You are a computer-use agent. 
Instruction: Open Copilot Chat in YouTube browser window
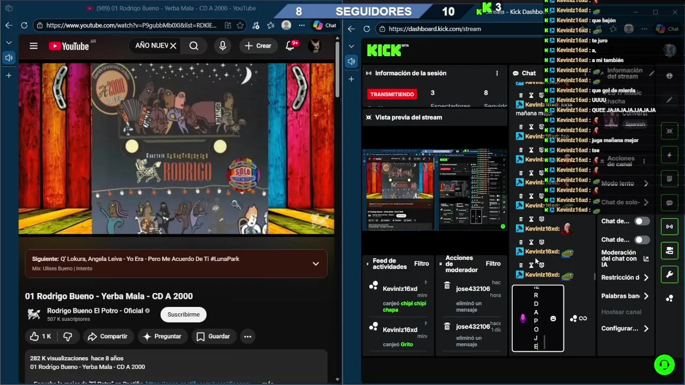[x=325, y=25]
